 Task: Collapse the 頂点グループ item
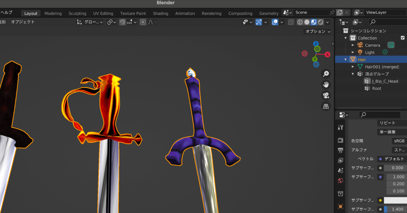coord(353,74)
